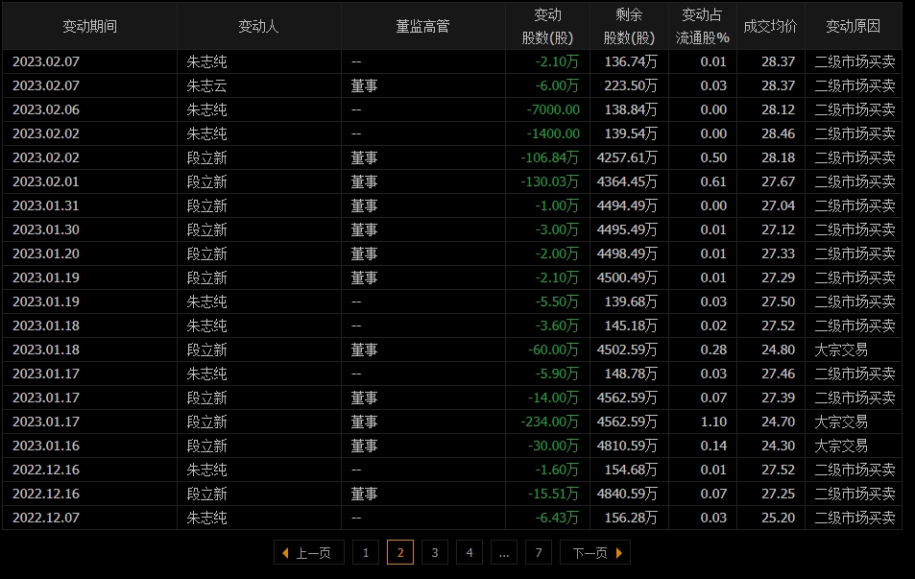Click the 2022.12.07 date cell
This screenshot has height=579, width=915.
45,518
